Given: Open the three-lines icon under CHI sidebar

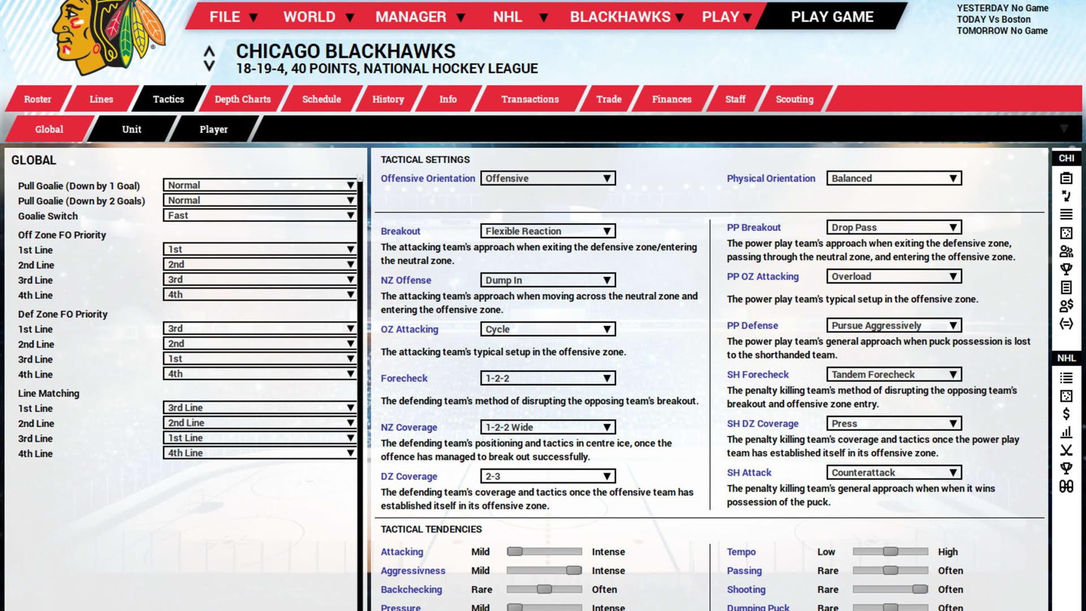Looking at the screenshot, I should pos(1066,214).
